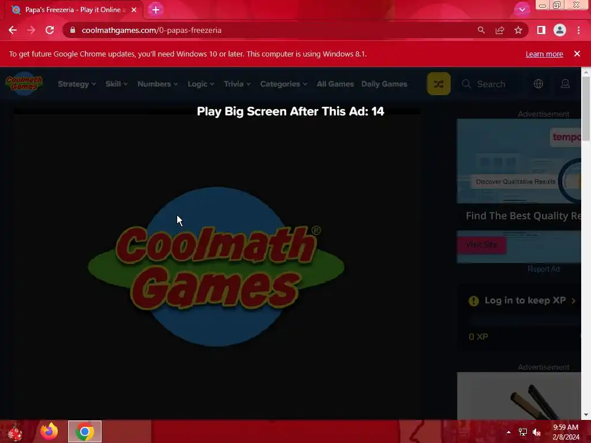The image size is (591, 443).
Task: Click the yellow exclamation warning icon
Action: (x=473, y=301)
